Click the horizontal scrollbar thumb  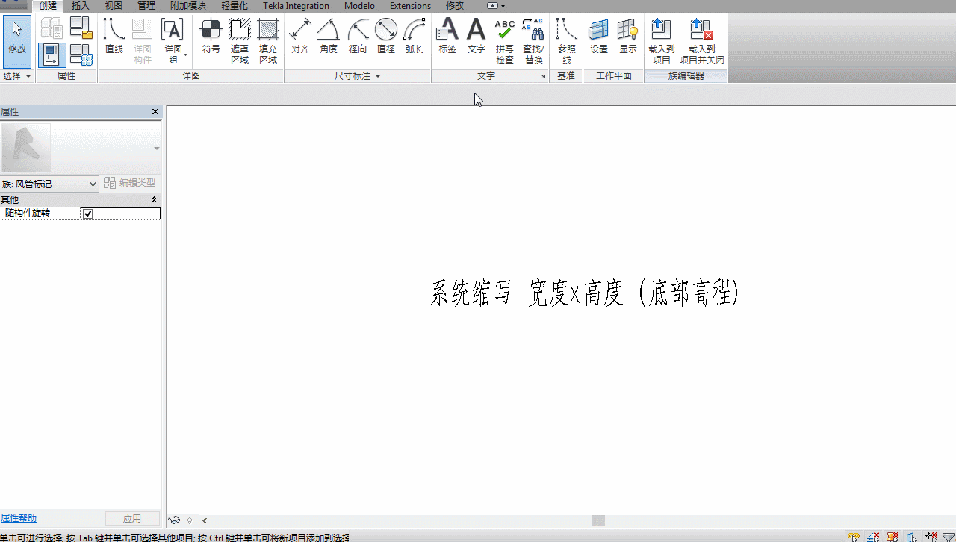[x=598, y=520]
